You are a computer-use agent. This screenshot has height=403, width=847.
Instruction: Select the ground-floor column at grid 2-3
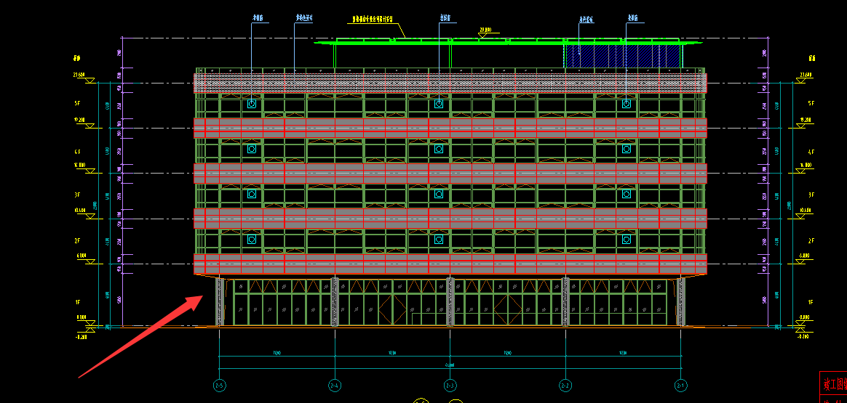[x=450, y=301]
